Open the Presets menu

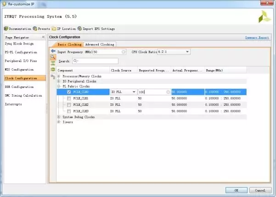click(41, 28)
